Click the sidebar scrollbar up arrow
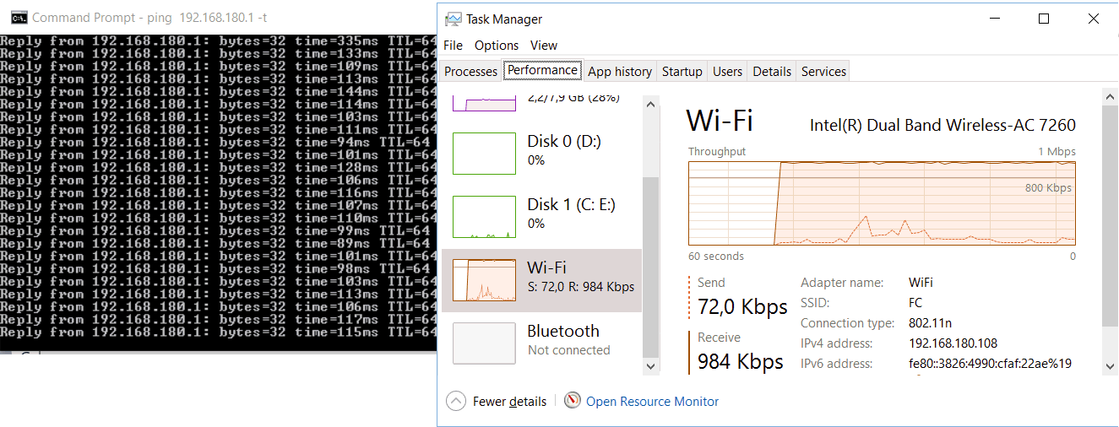Image resolution: width=1119 pixels, height=427 pixels. (650, 103)
